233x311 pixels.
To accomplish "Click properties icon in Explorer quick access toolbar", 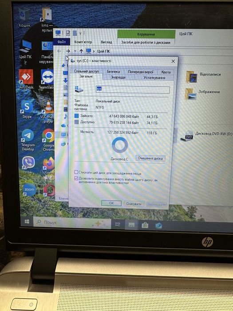I will click(68, 33).
